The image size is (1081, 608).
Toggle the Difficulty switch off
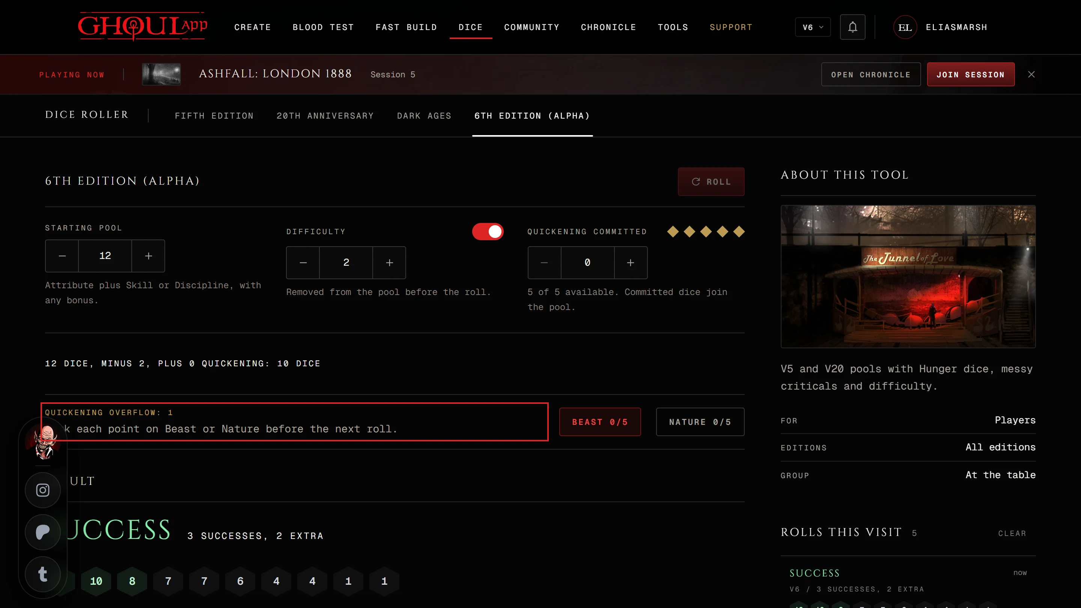[x=488, y=232]
